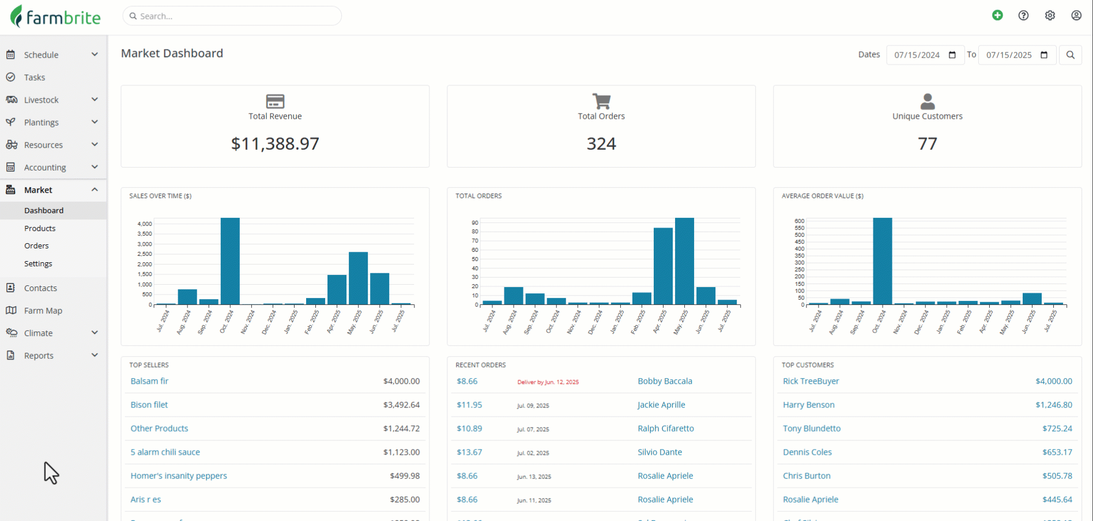The image size is (1093, 521).
Task: Click the Total Orders shopping cart icon
Action: tap(601, 101)
